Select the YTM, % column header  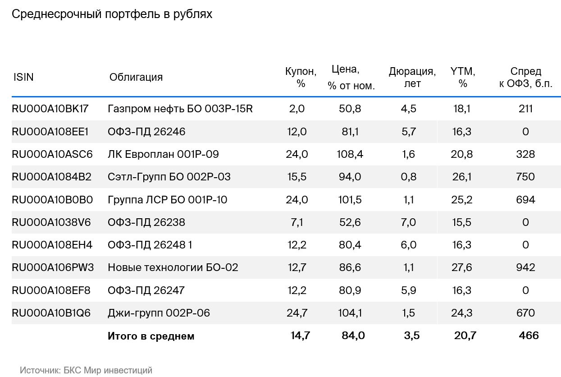(x=463, y=77)
